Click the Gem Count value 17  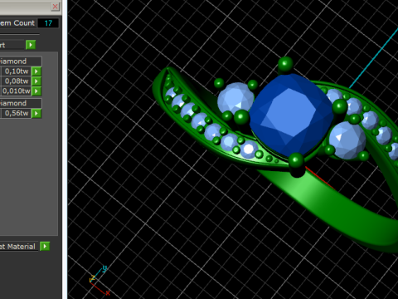tap(48, 23)
